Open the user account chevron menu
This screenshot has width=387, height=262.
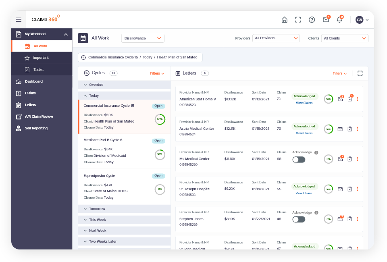pyautogui.click(x=367, y=20)
